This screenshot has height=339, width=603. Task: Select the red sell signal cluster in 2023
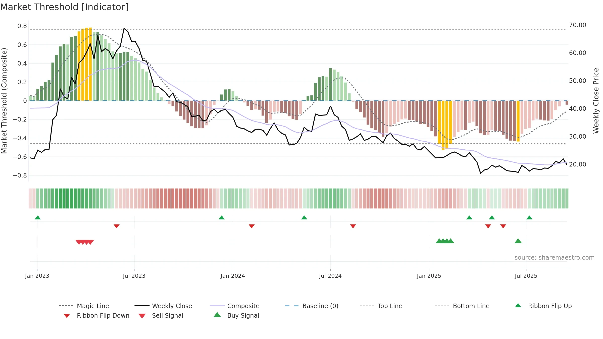click(85, 242)
